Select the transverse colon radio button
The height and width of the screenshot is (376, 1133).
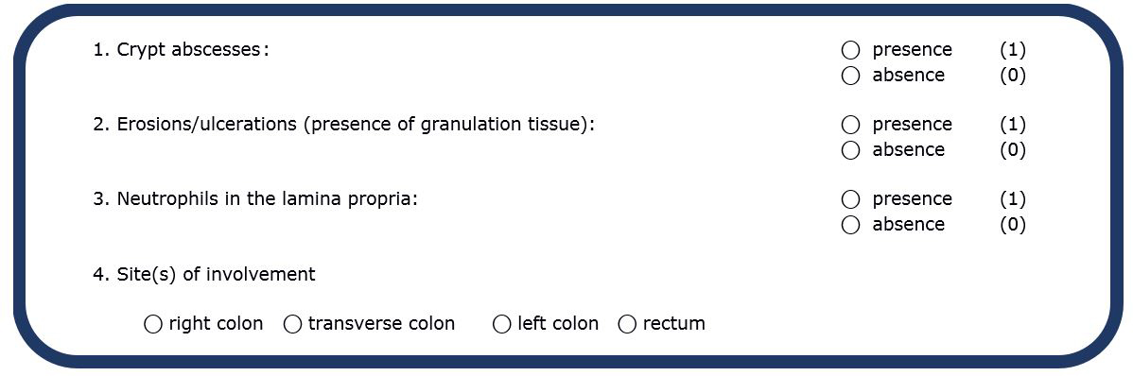click(292, 325)
